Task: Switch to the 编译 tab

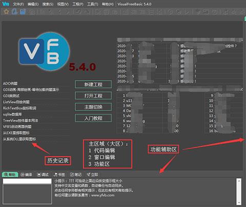Action: click(x=26, y=175)
